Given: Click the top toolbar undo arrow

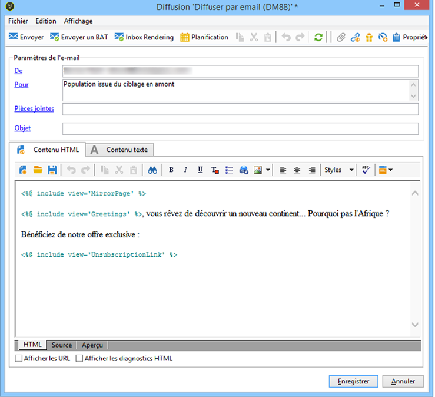Looking at the screenshot, I should coord(286,37).
